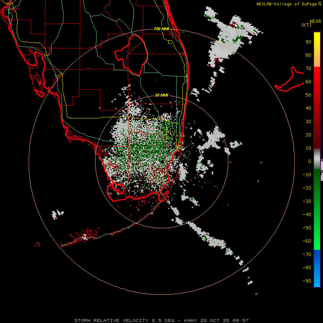Click the 09:57 timestamp in caption
323x323 pixels.
[240, 320]
